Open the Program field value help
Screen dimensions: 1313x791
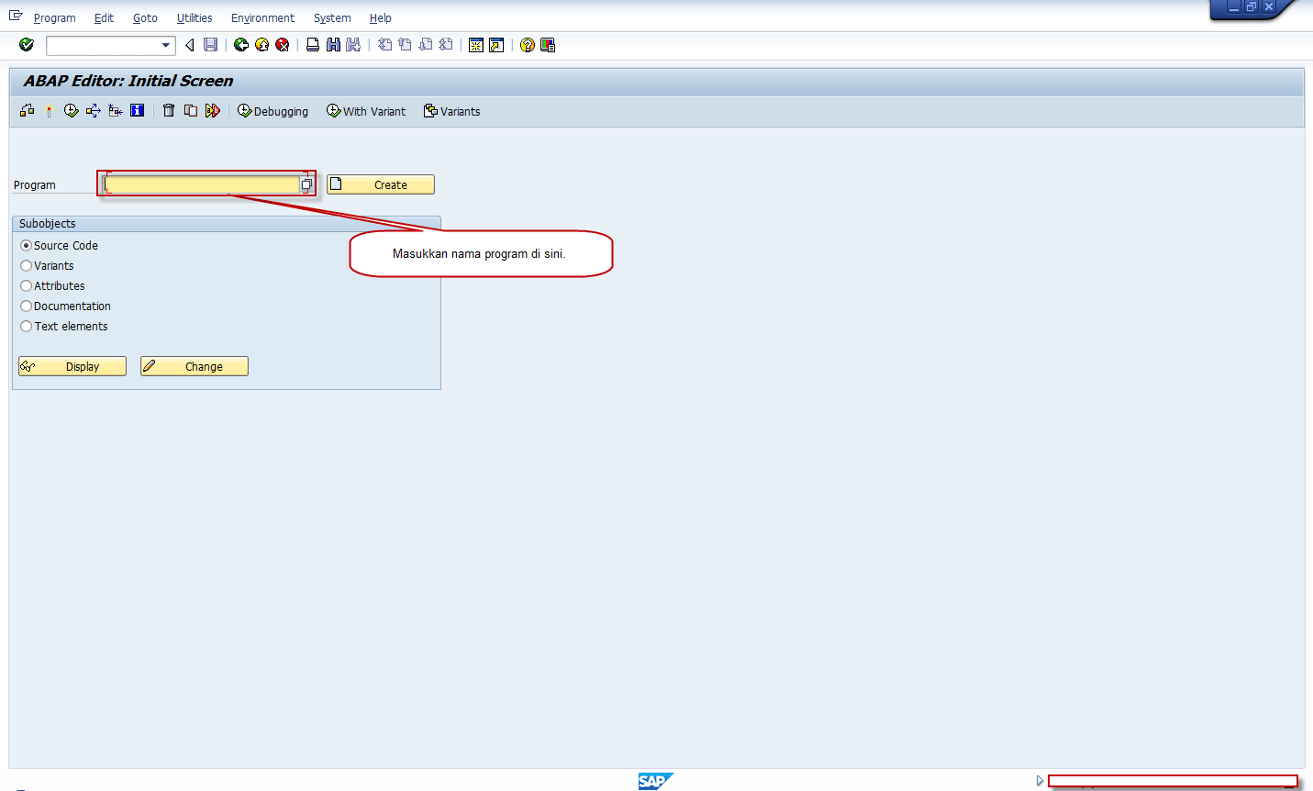click(x=306, y=184)
